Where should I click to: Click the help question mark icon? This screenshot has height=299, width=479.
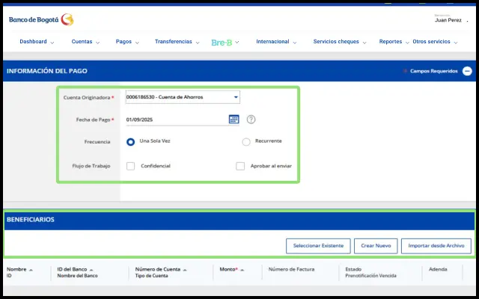251,120
